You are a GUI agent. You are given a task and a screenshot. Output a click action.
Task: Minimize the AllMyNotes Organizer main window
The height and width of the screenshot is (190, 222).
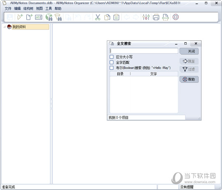tap(197, 3)
